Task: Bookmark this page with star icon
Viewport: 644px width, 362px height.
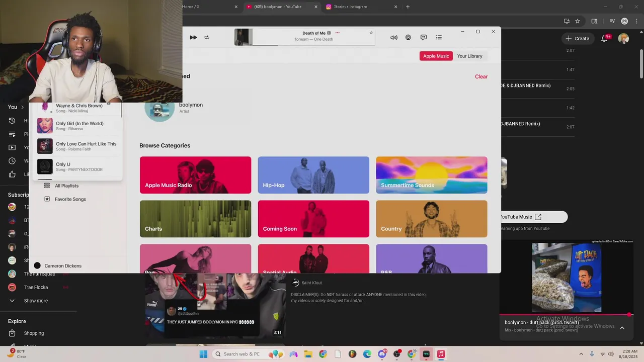Action: point(578,21)
